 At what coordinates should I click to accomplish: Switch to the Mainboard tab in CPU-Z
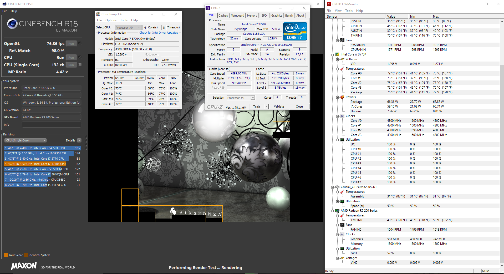237,16
